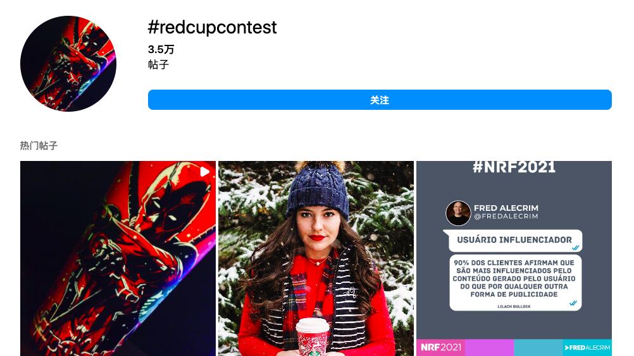The width and height of the screenshot is (634, 356).
Task: Click the FREDALECRIM logo in the teal strip
Action: point(587,348)
